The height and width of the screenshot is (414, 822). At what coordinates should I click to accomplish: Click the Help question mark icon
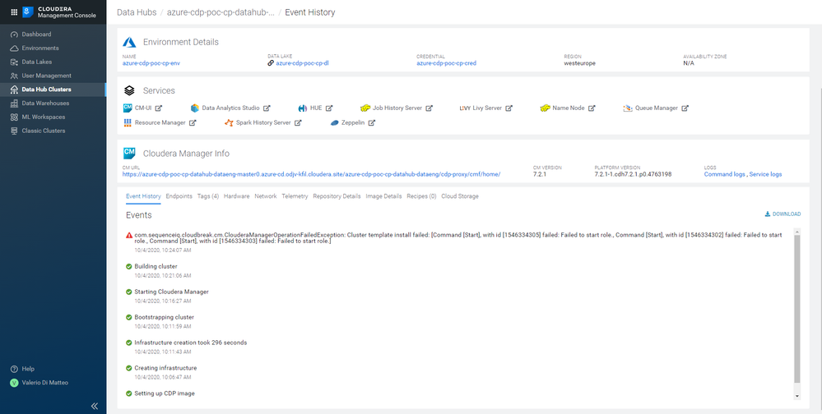coord(14,369)
